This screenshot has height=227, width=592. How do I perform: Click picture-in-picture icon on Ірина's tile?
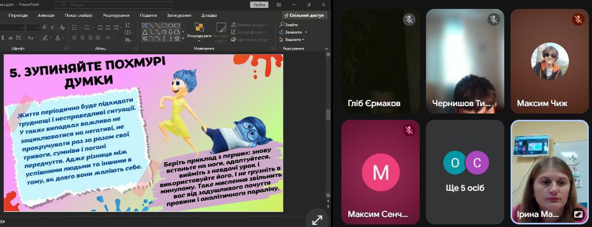(578, 214)
